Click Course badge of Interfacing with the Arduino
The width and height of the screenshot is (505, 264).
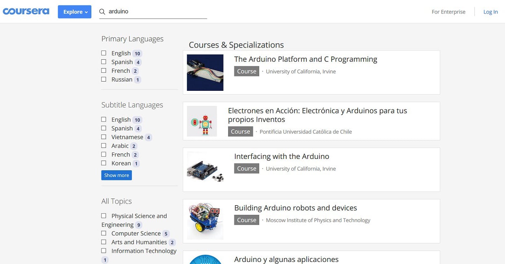click(247, 169)
